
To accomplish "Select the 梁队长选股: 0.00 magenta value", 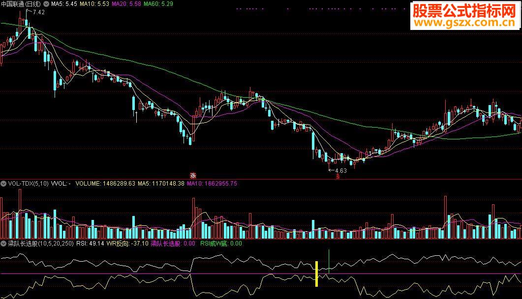I will [173, 244].
